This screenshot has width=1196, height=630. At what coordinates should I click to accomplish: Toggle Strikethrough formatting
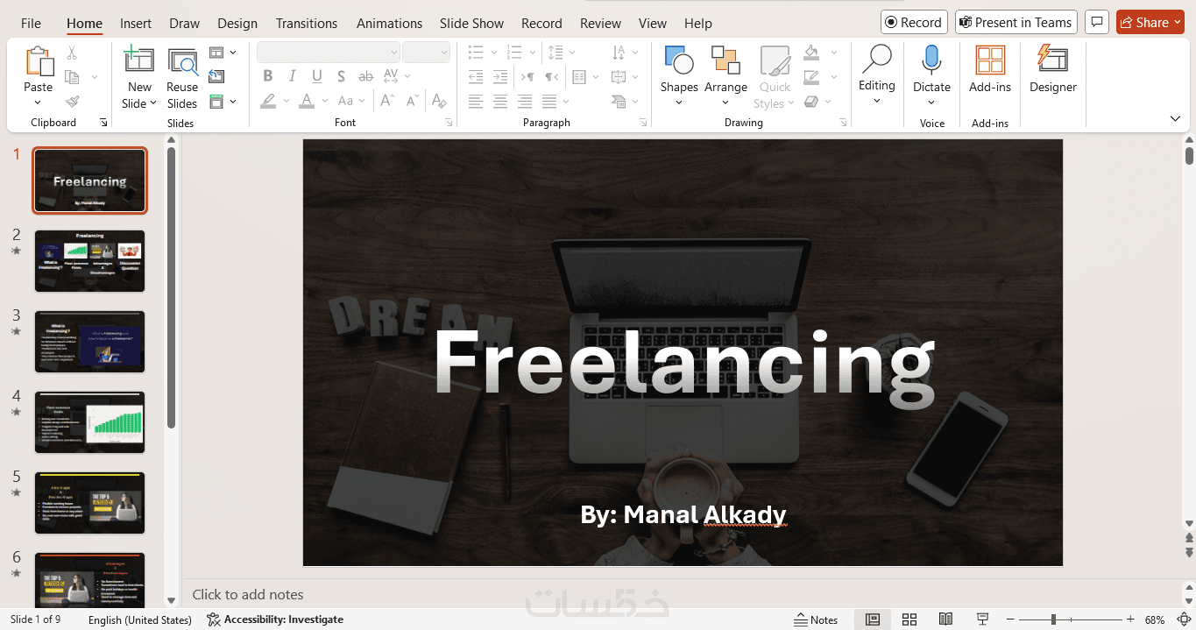point(366,76)
